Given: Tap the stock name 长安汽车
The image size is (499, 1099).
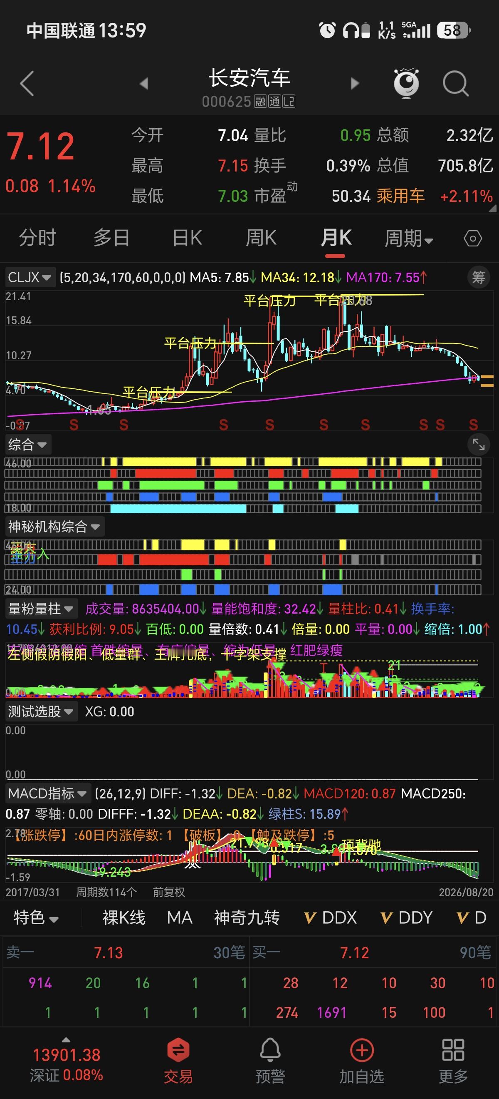Looking at the screenshot, I should pyautogui.click(x=249, y=78).
